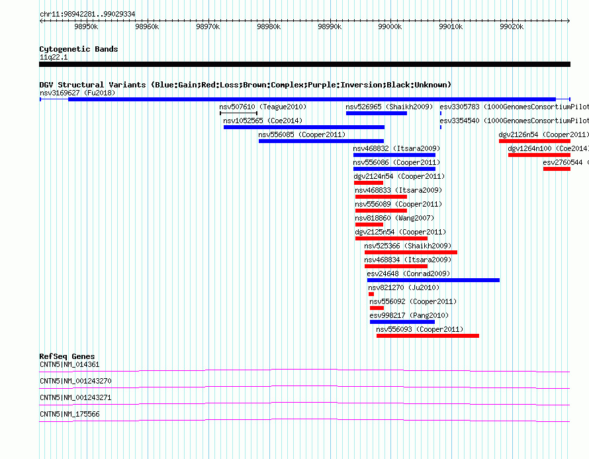Select the red bar under dgv1264n100
The width and height of the screenshot is (589, 459).
(x=539, y=155)
